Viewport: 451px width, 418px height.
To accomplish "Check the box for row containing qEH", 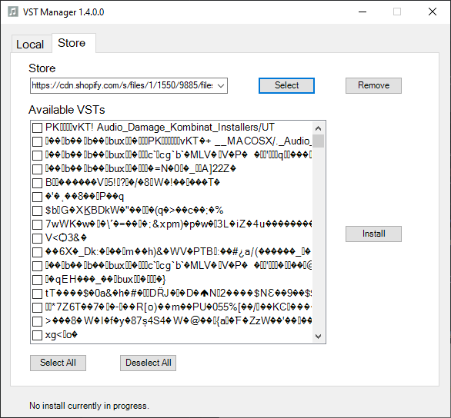I will coord(37,280).
